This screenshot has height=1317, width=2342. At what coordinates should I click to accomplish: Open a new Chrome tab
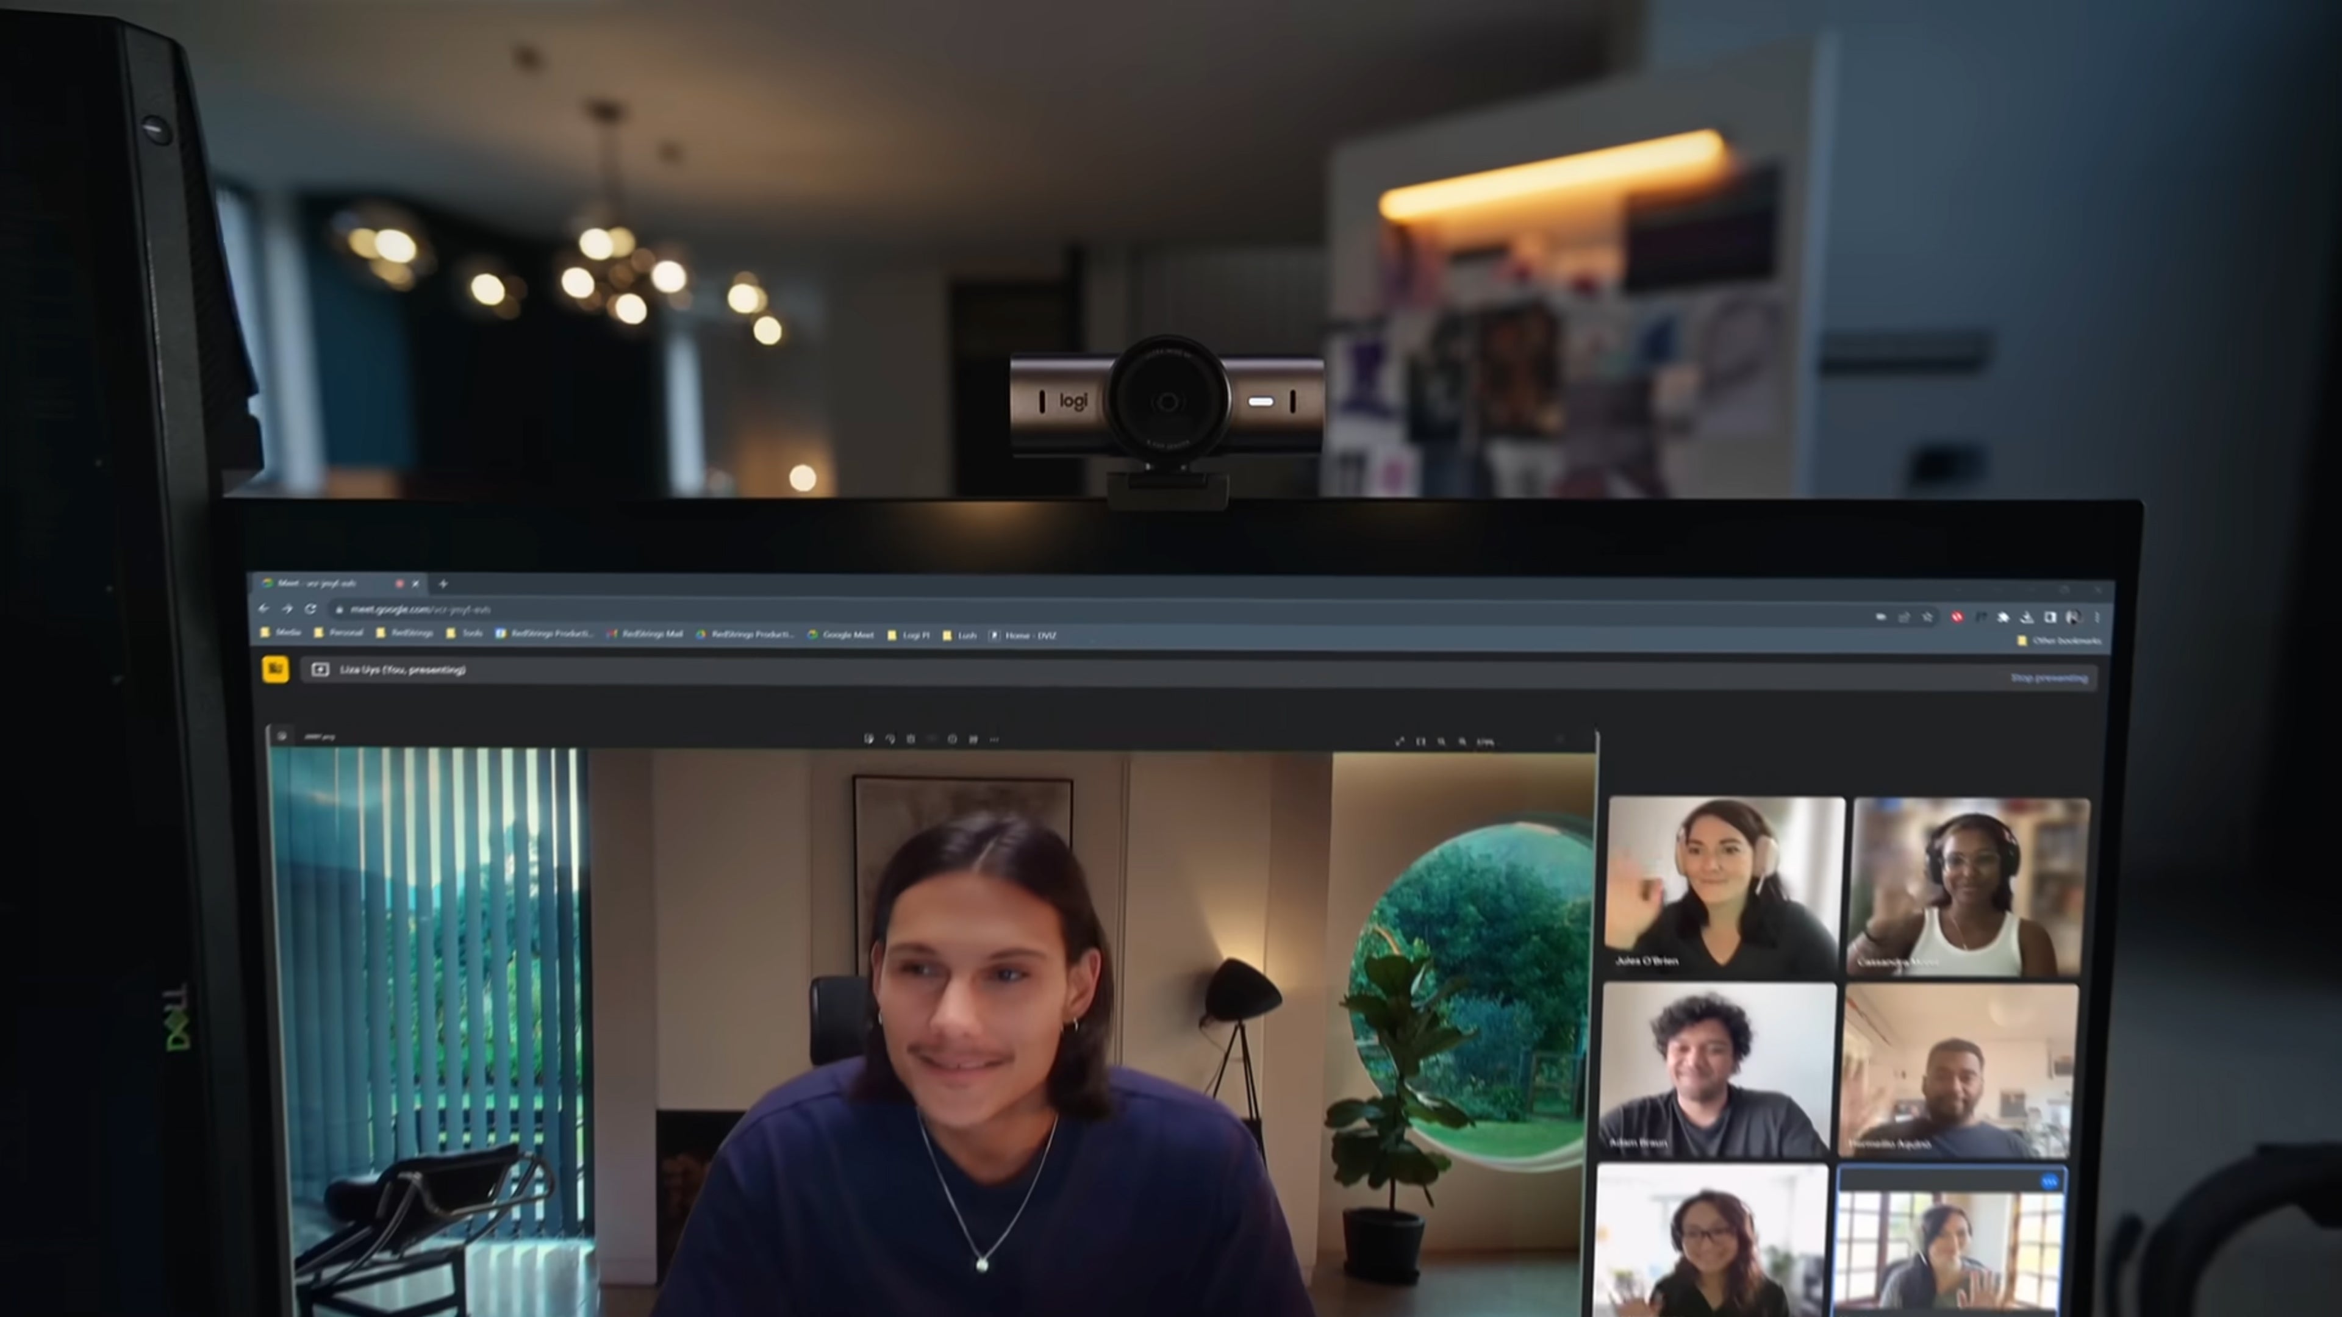443,584
